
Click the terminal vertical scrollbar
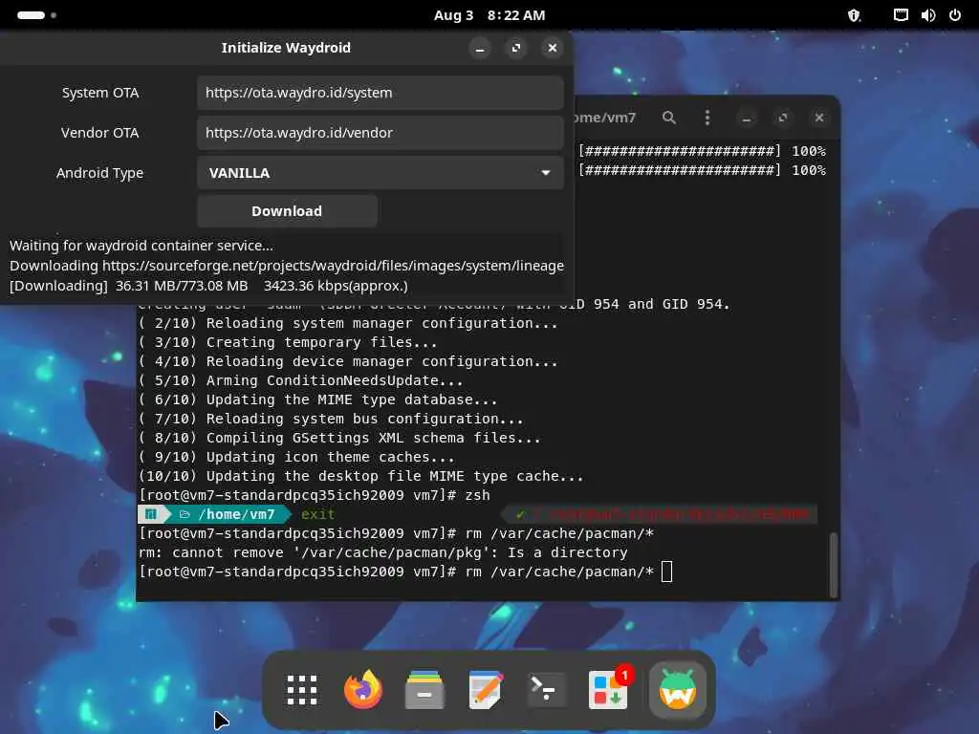[x=834, y=565]
